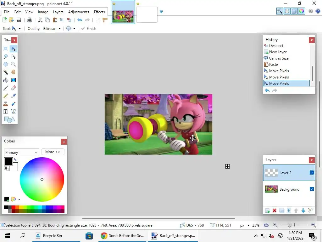Select the Recolor tool
The height and width of the screenshot is (242, 322).
click(x=13, y=104)
